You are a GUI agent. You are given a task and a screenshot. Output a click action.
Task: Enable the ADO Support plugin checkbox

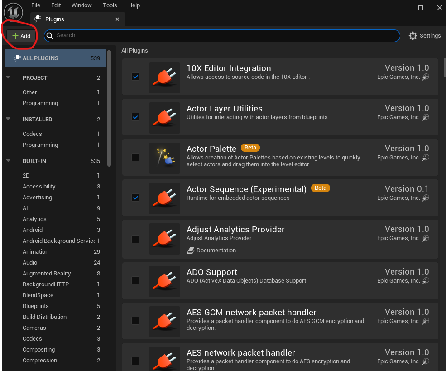[x=135, y=280]
